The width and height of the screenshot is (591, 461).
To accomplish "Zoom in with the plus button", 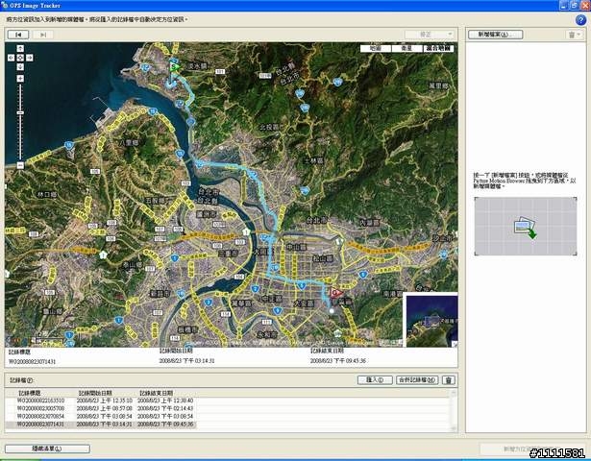I will (x=20, y=79).
